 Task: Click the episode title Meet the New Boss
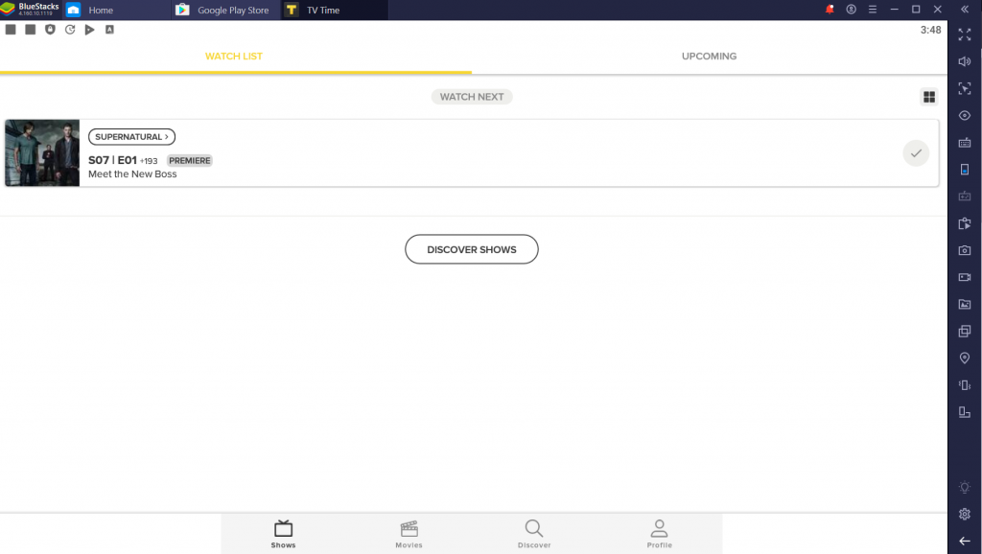click(x=132, y=174)
